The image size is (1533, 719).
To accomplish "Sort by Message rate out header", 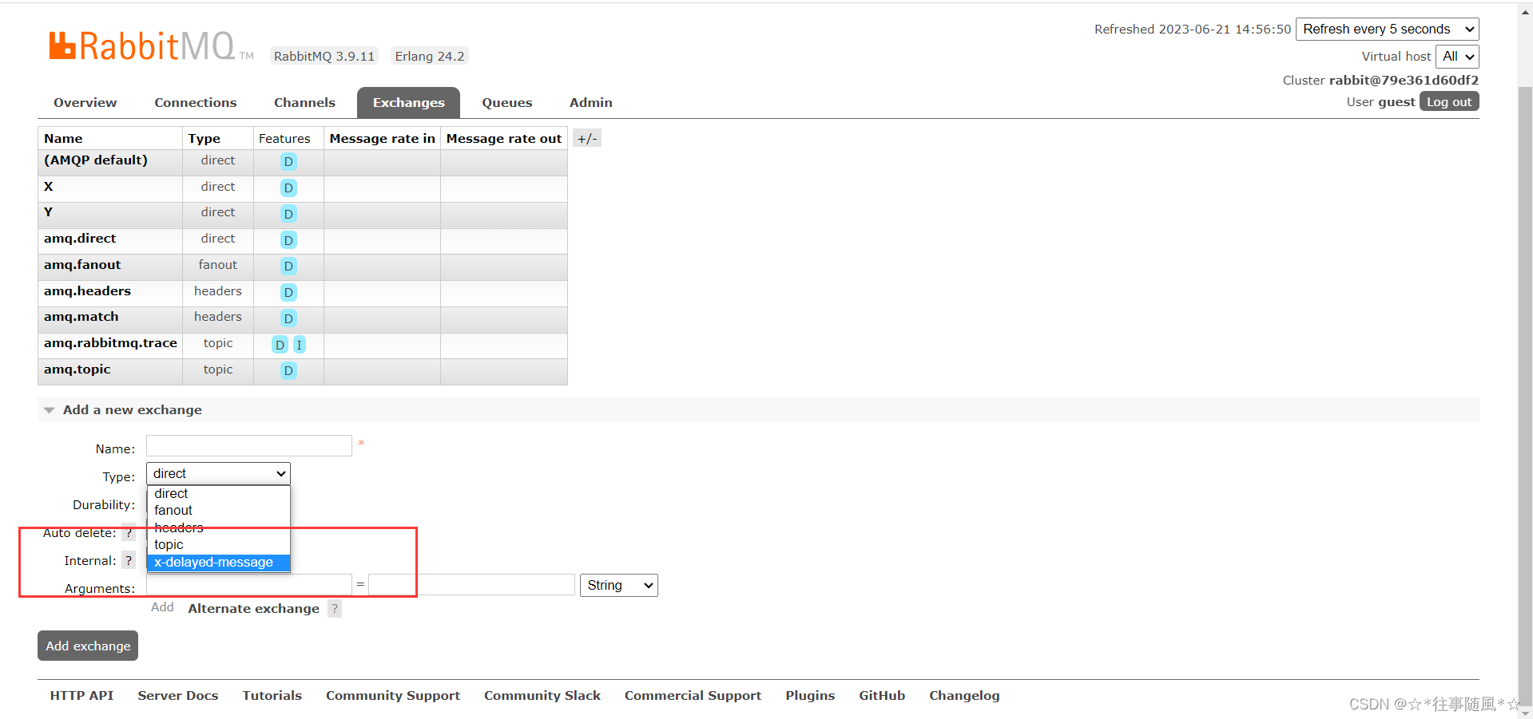I will click(x=504, y=138).
